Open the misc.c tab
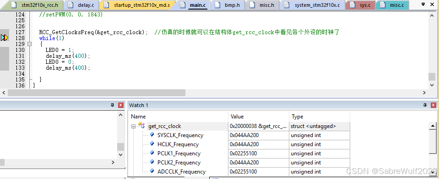 pyautogui.click(x=392, y=5)
